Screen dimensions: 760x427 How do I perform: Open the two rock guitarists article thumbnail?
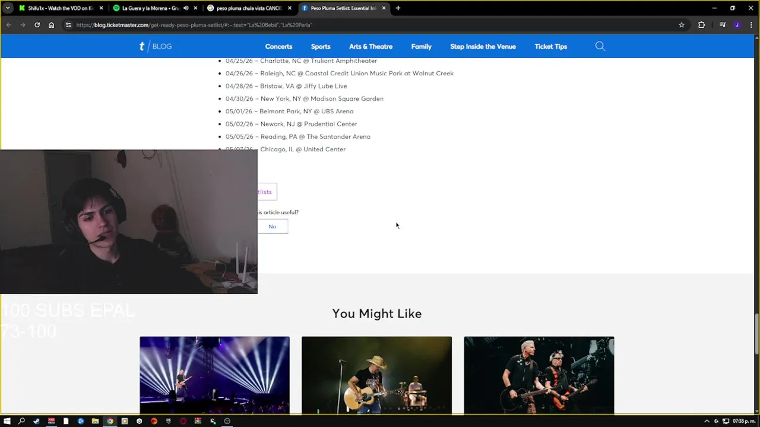point(539,375)
